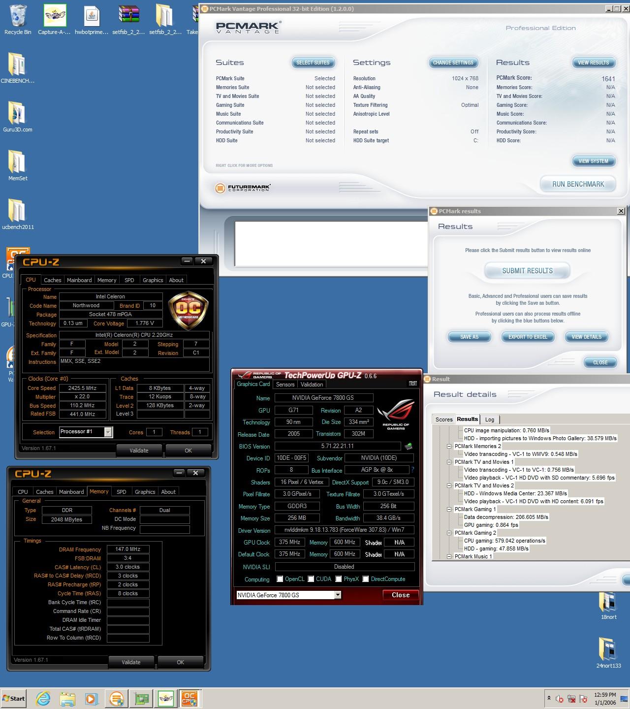Switch to GPU-Z taskbar icon with graphics card
Image resolution: width=630 pixels, height=709 pixels.
pos(142,698)
